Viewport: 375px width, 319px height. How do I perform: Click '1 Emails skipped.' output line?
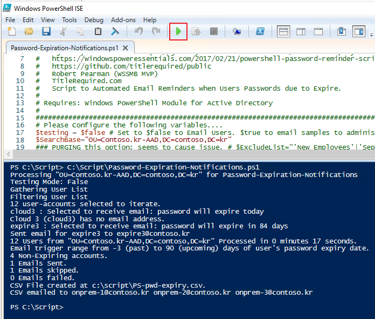[x=44, y=270]
